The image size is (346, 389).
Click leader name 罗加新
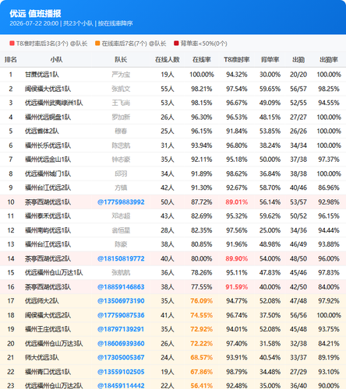tap(121, 117)
